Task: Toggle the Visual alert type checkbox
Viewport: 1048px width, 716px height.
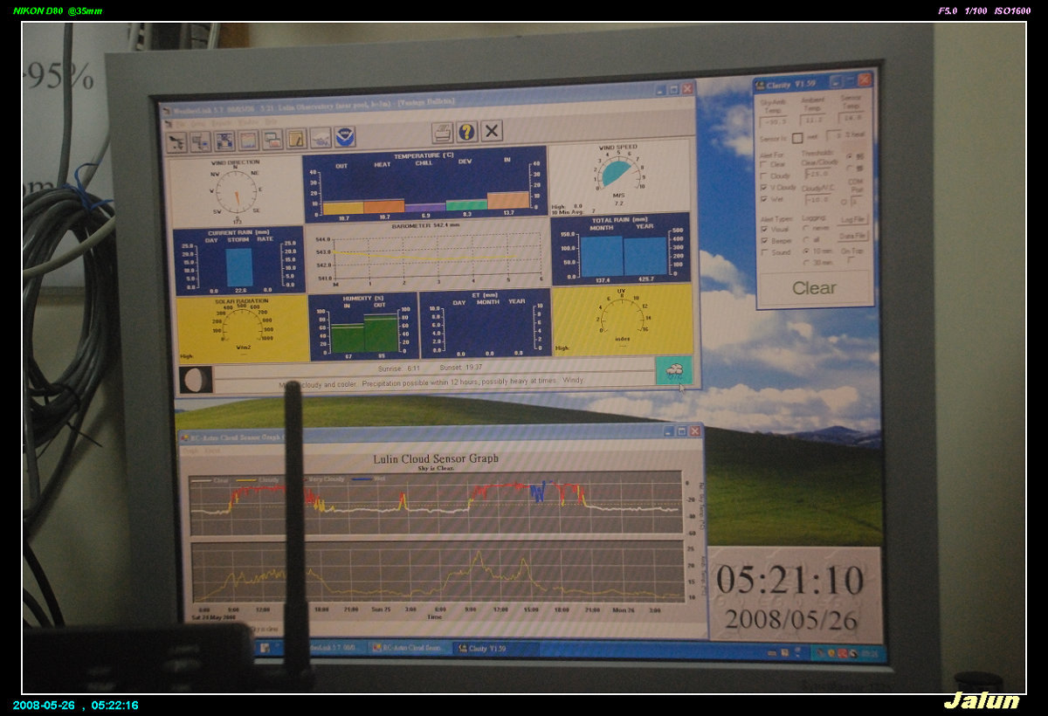Action: point(765,230)
